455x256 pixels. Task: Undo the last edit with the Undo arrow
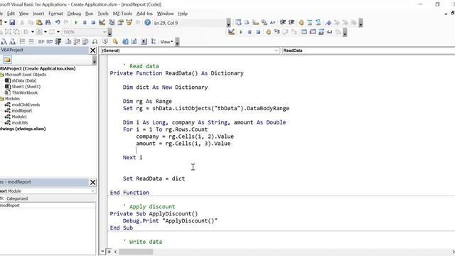58,23
